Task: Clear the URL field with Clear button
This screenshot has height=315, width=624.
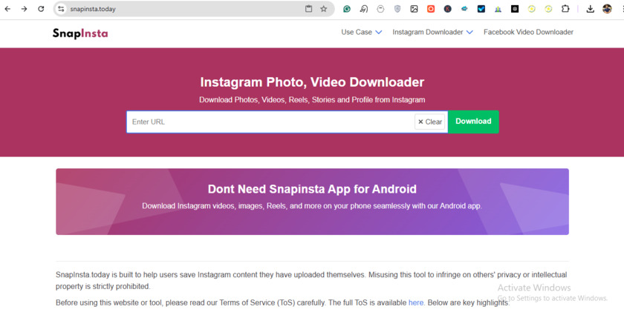Action: pyautogui.click(x=430, y=122)
